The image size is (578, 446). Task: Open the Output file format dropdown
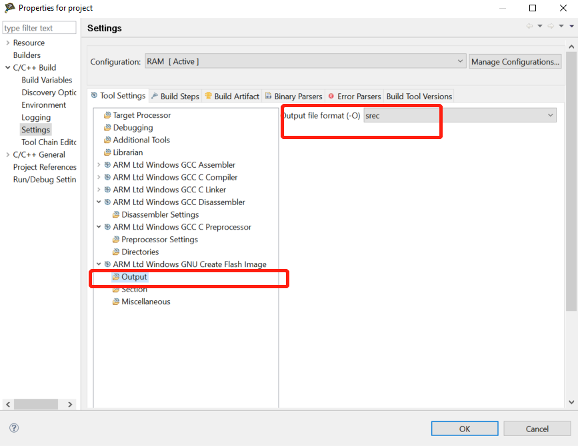pyautogui.click(x=551, y=114)
